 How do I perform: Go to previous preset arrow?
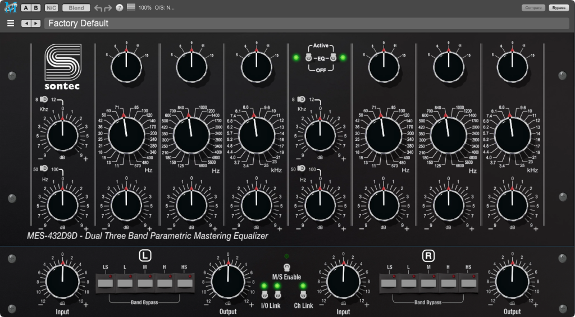click(26, 24)
